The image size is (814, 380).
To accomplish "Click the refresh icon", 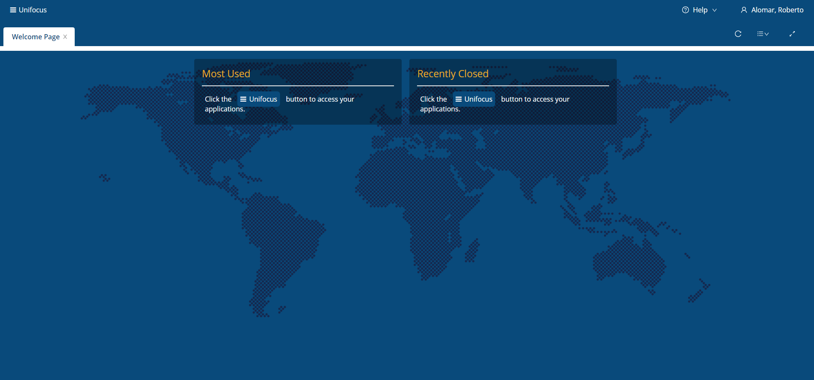I will coord(738,34).
